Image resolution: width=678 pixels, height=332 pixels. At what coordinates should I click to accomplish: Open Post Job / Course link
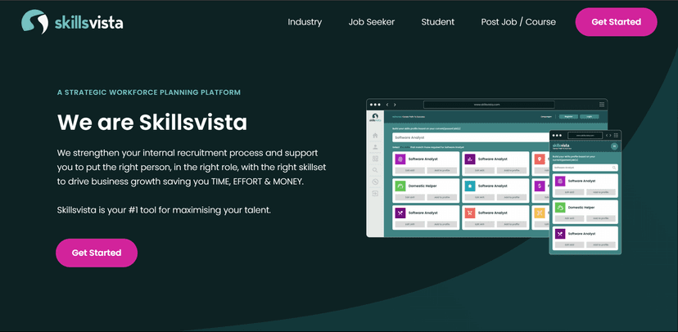(518, 22)
